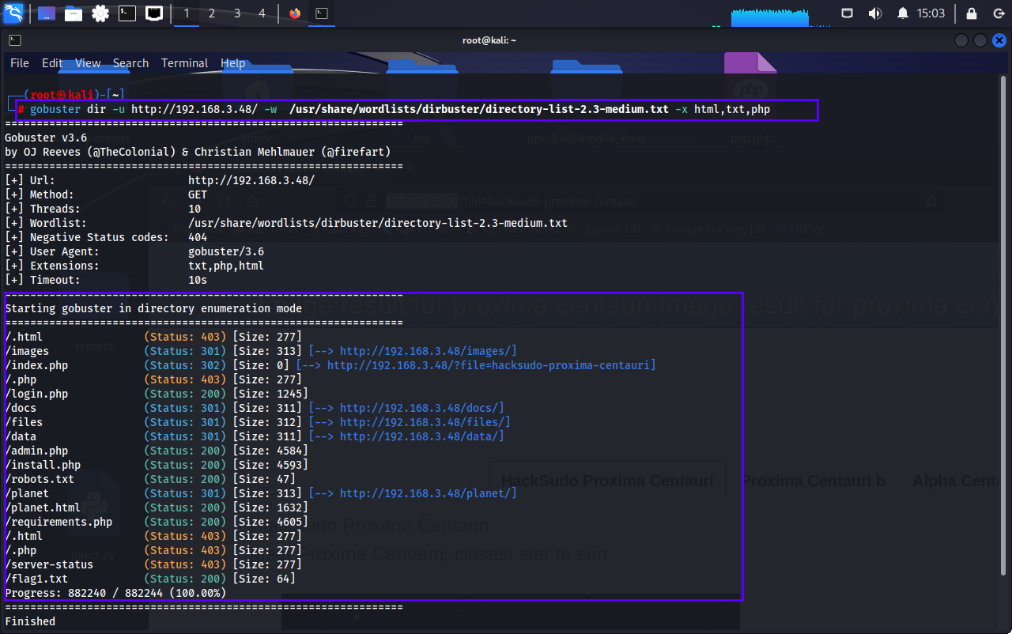Click the 'Finished' status line

click(30, 621)
